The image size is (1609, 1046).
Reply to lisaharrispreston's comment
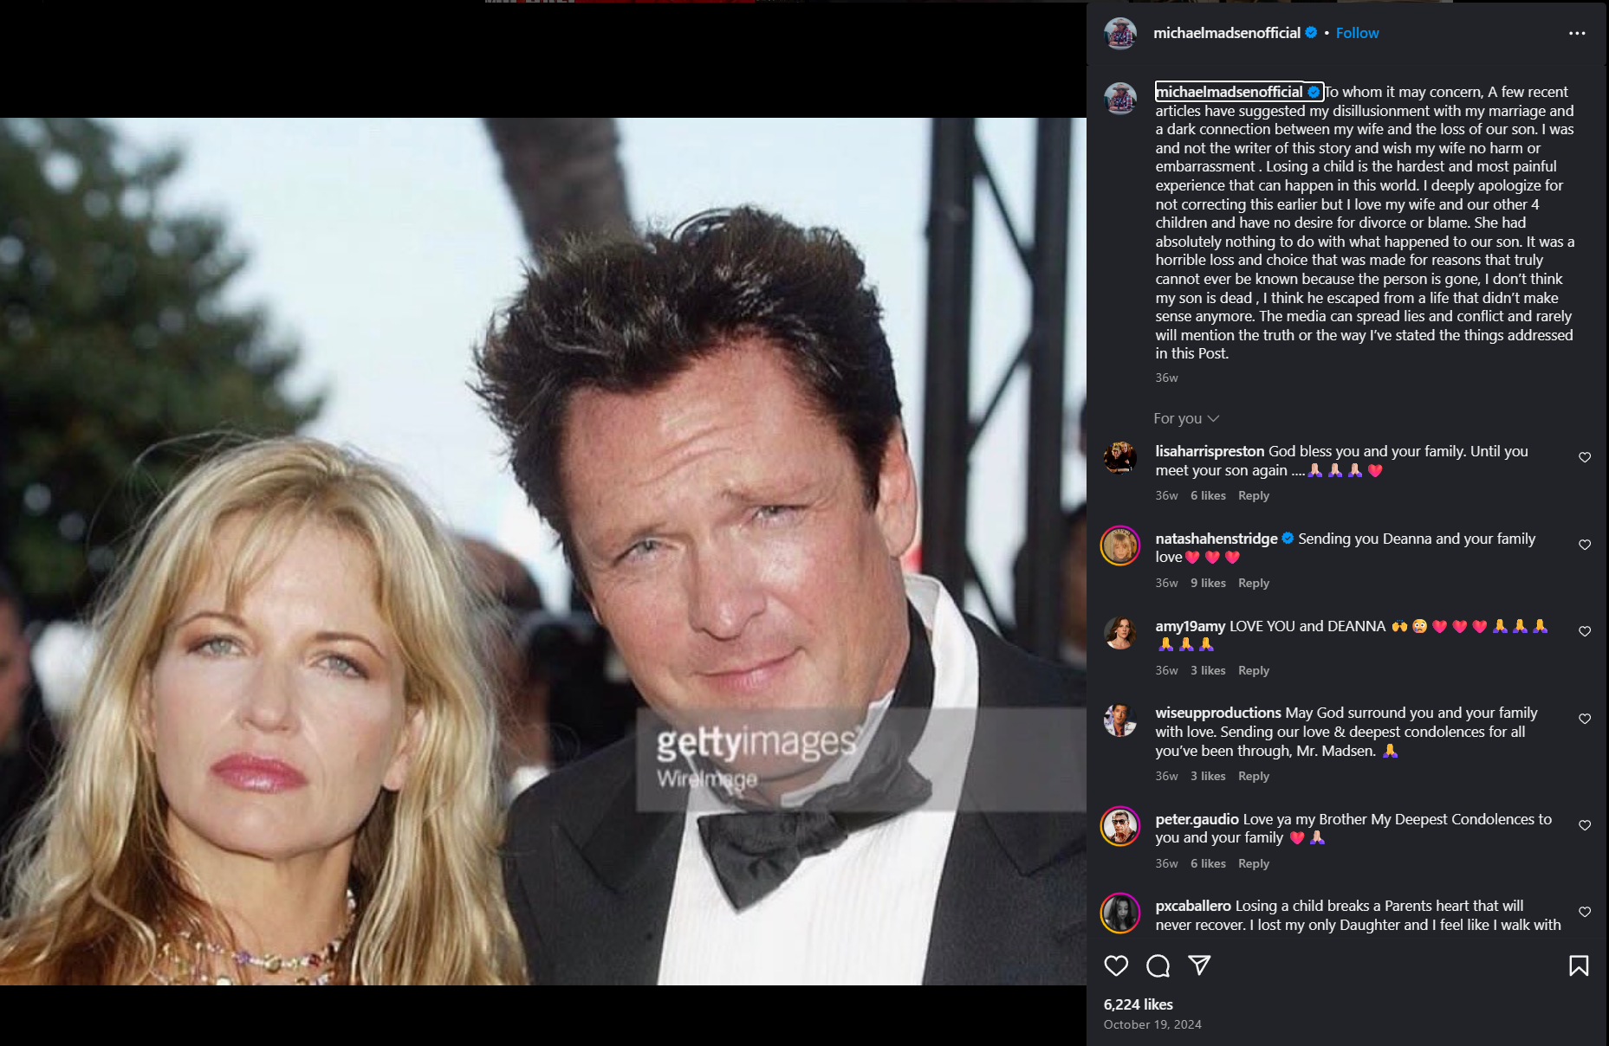[x=1253, y=495]
